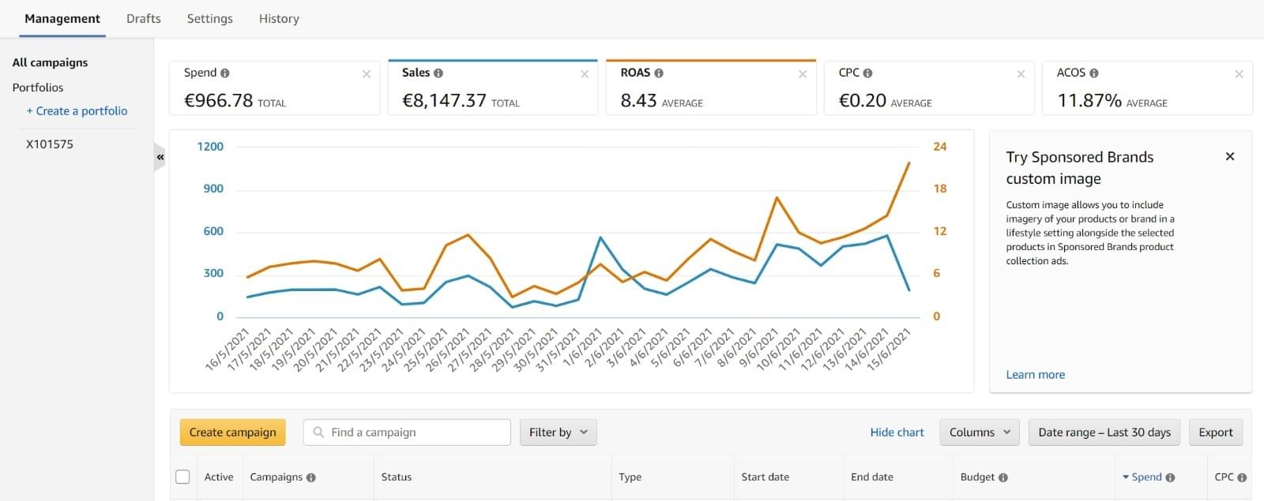The image size is (1264, 501).
Task: Click the Sales info icon
Action: tap(438, 73)
